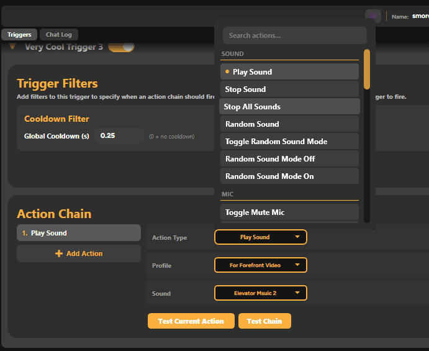
Task: Select step 1. Play Sound in chain
Action: [x=79, y=233]
